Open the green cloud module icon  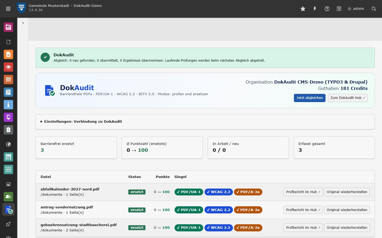click(8, 197)
